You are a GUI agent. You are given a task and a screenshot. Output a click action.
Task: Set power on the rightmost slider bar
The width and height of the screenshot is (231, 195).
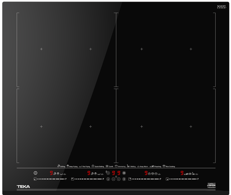pos(183,179)
